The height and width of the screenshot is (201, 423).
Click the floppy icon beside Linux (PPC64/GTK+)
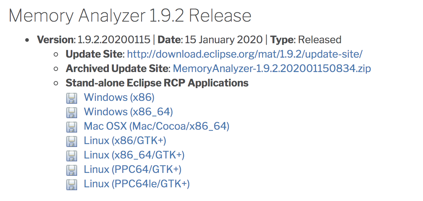click(71, 170)
